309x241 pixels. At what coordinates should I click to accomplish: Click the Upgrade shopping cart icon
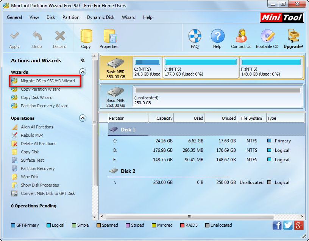(x=293, y=36)
